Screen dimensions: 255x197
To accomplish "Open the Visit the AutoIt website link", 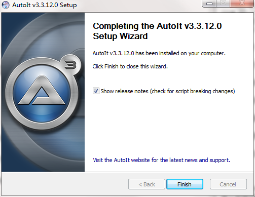I will (161, 160).
